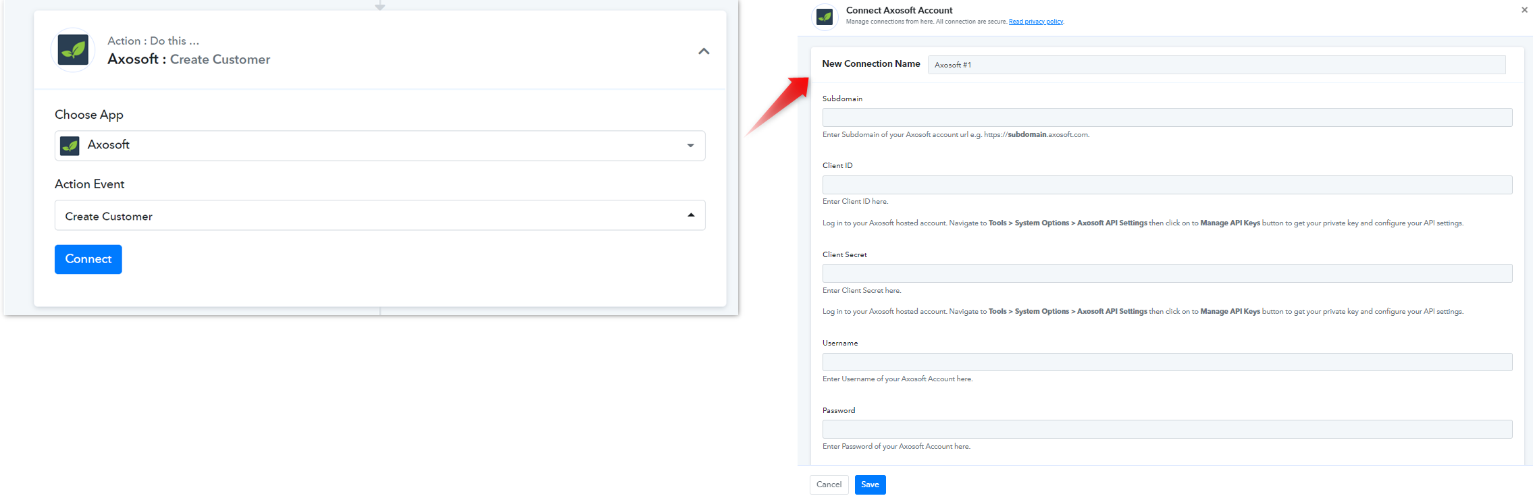
Task: Click the Cancel button
Action: pos(829,485)
